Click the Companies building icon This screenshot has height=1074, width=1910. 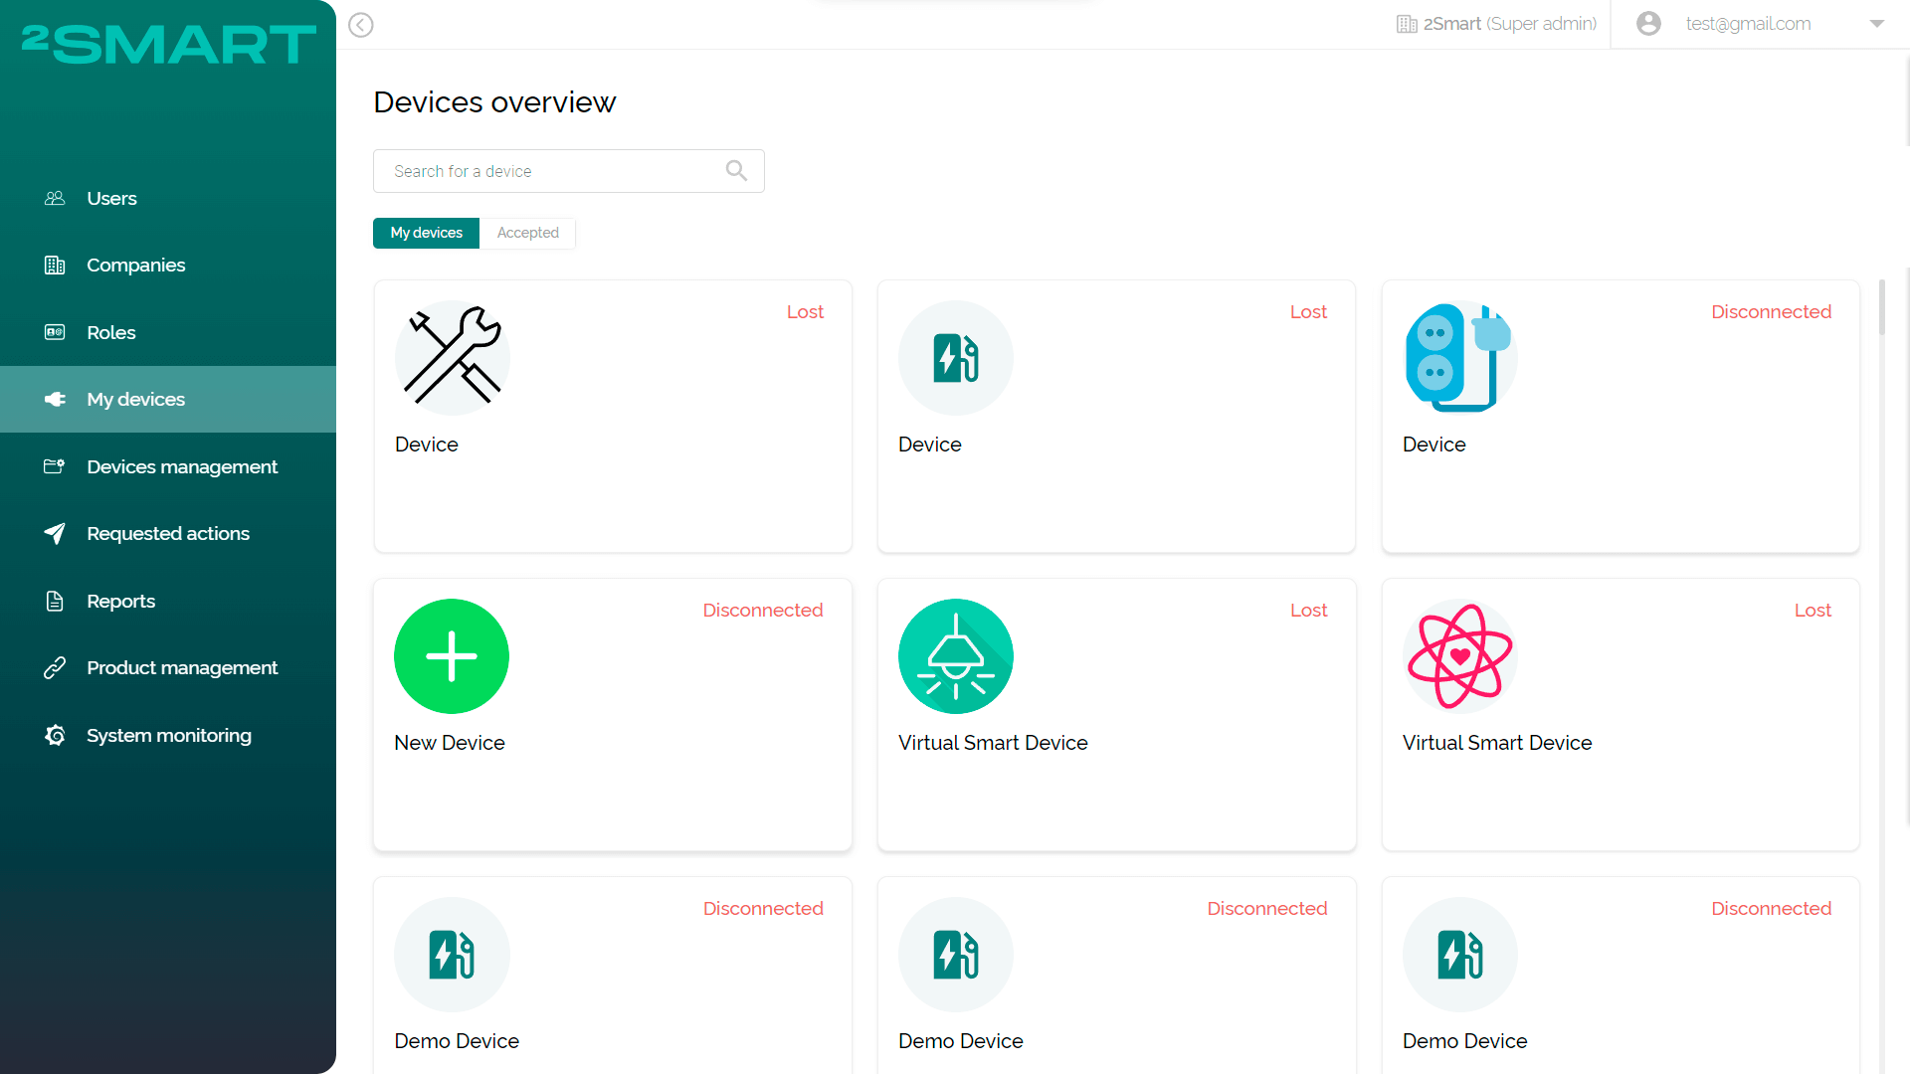pyautogui.click(x=55, y=266)
